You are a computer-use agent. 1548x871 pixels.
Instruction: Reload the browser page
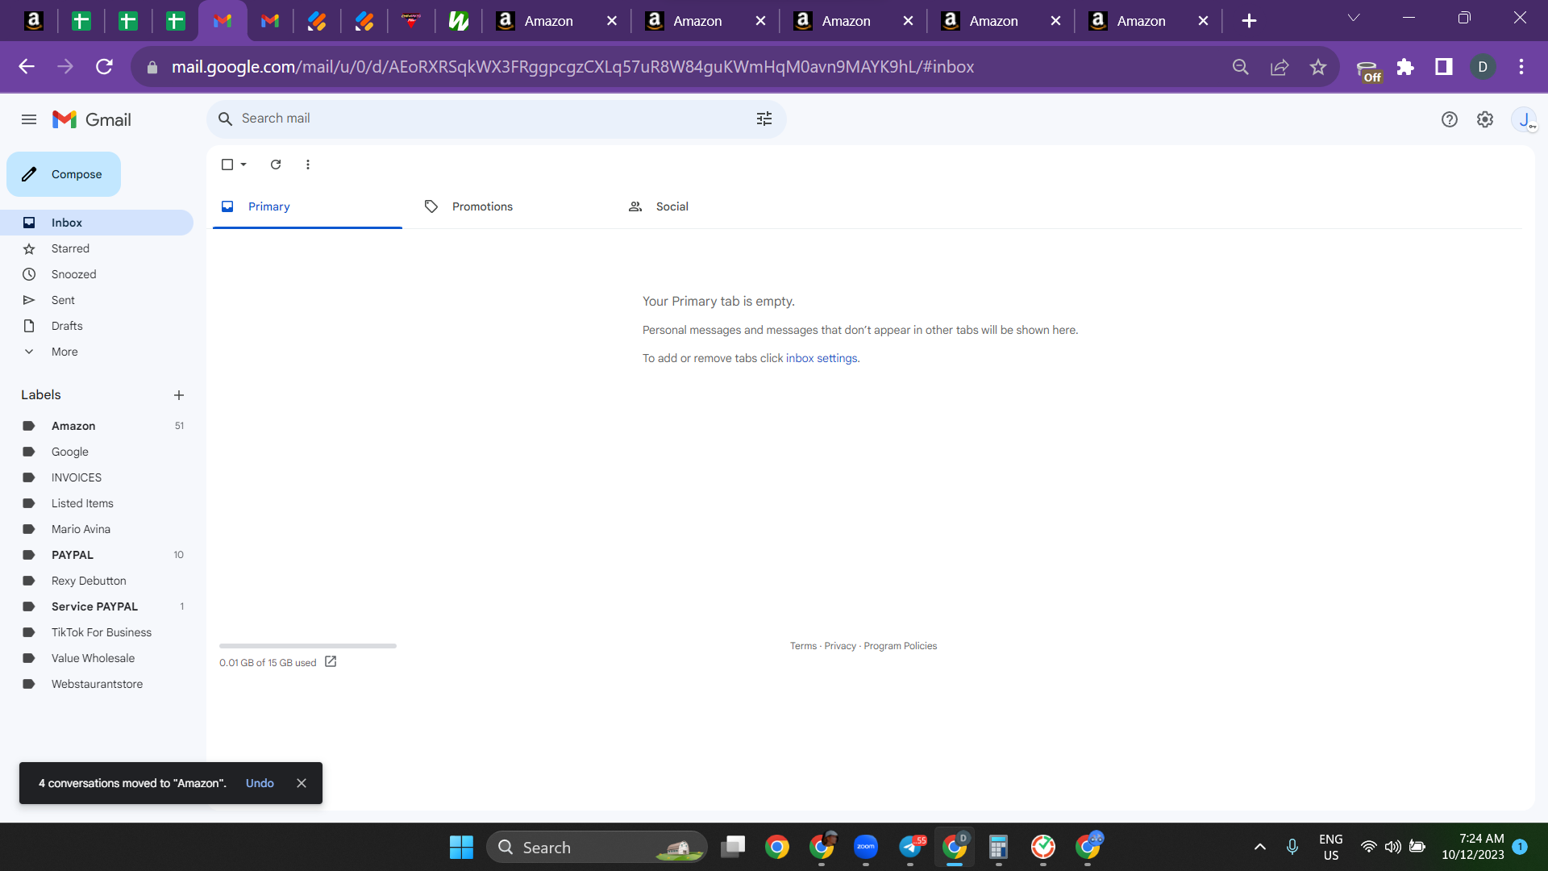tap(104, 67)
